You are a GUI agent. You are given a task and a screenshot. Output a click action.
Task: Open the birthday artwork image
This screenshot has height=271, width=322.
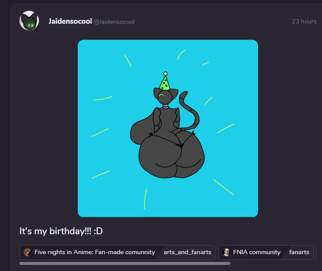(x=168, y=128)
